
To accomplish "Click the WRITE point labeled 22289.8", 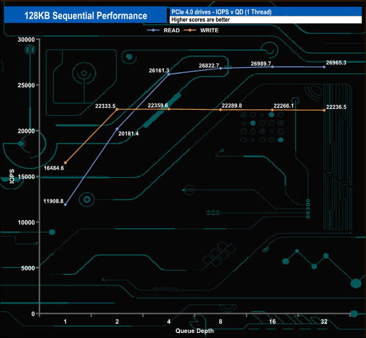I will 221,110.
